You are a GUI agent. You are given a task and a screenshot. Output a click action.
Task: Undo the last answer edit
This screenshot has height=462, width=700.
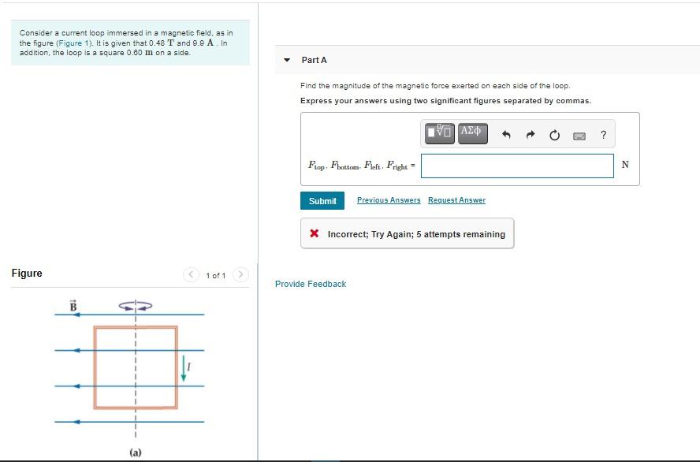(x=505, y=135)
